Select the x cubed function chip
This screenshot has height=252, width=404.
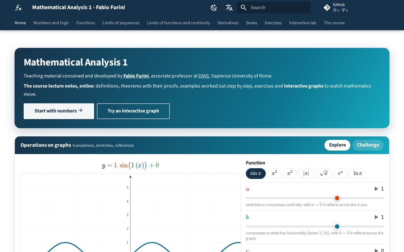pos(290,174)
